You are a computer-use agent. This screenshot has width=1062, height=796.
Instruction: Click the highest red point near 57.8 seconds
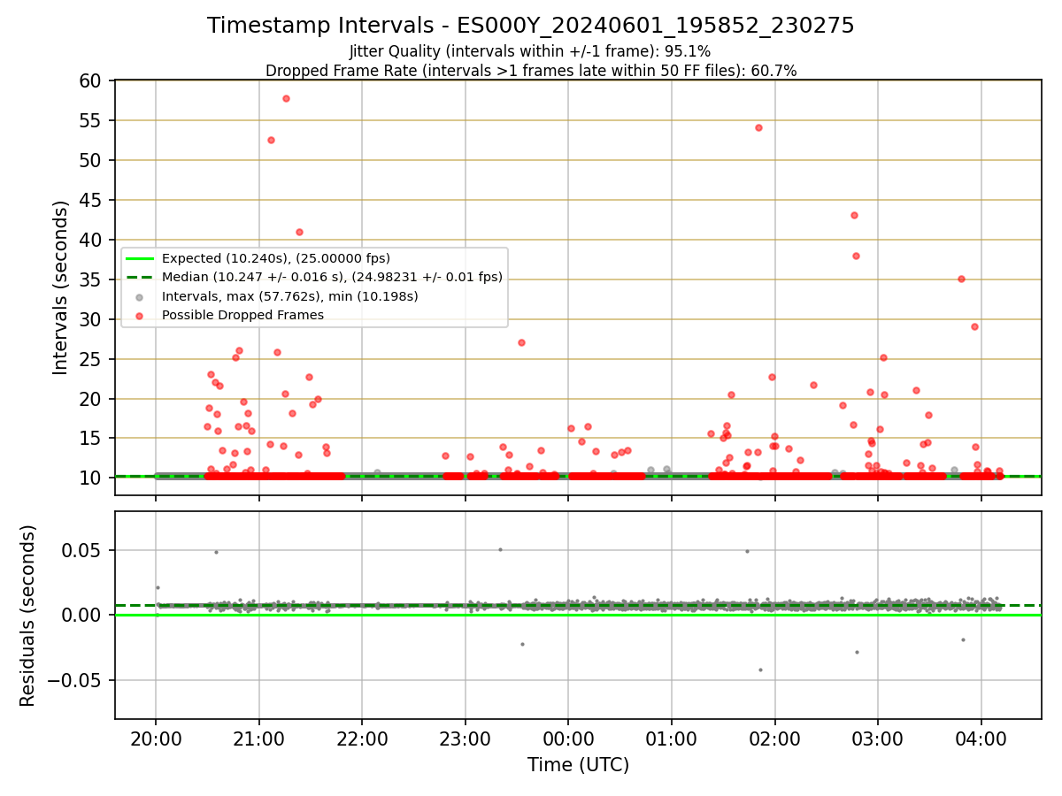pyautogui.click(x=286, y=98)
